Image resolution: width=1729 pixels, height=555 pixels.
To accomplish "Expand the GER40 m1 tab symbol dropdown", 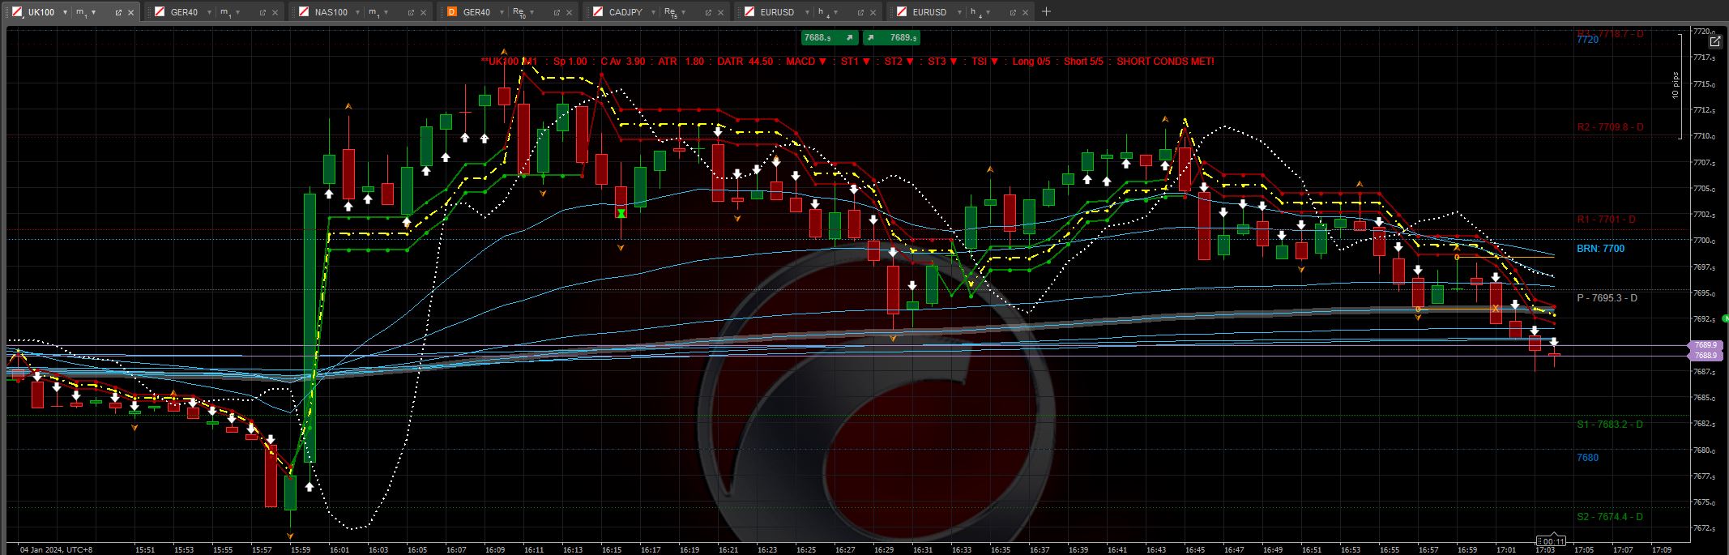I will 210,13.
